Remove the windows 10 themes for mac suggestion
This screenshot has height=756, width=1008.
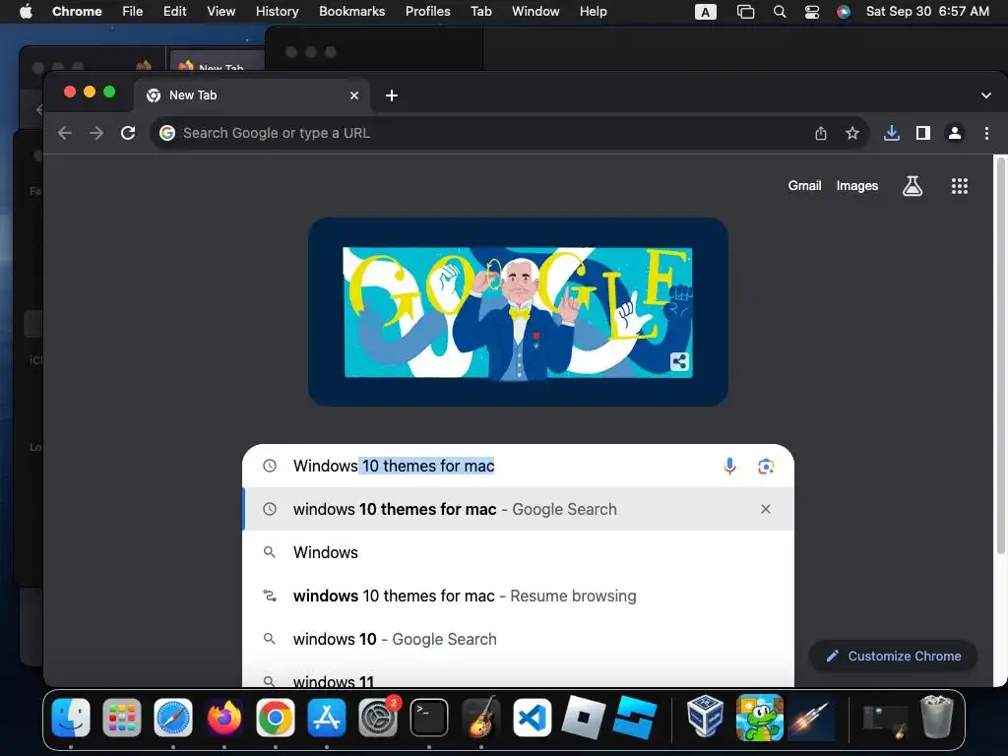(x=766, y=509)
